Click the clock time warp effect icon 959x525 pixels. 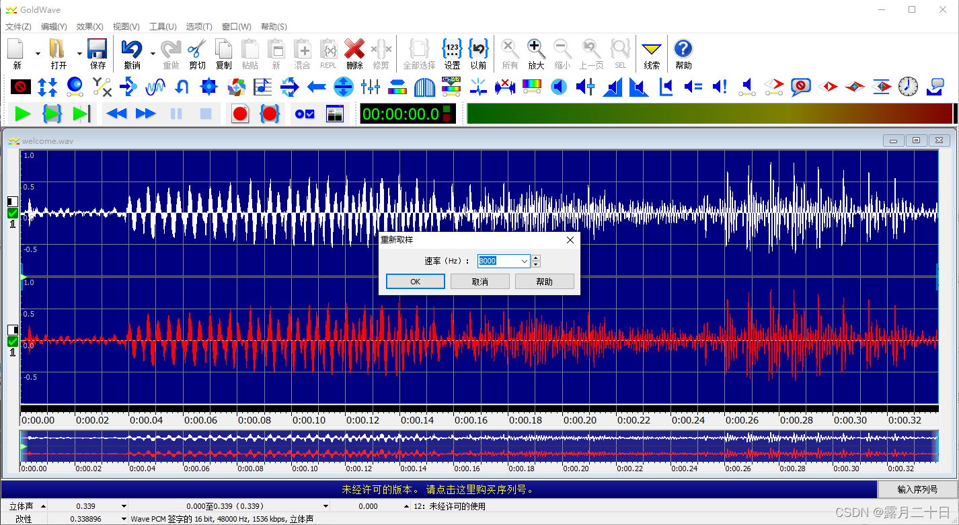coord(908,86)
